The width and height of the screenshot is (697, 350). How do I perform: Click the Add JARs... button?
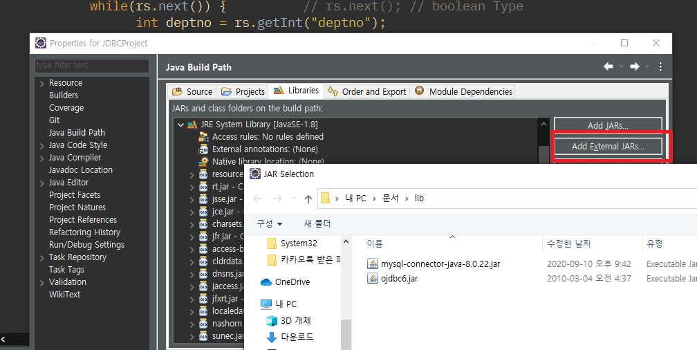608,125
